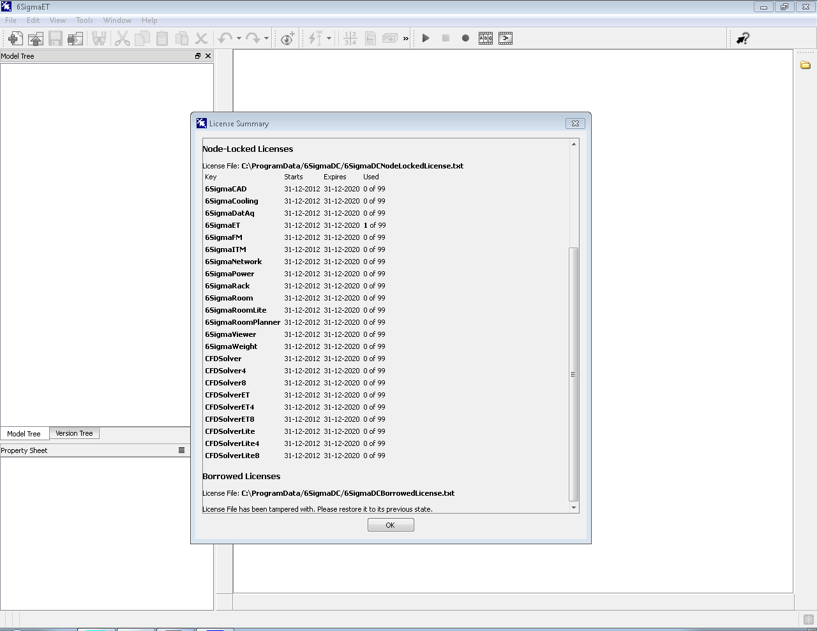This screenshot has height=631, width=817.
Task: Click the filmstrip arrow script icon
Action: [506, 38]
